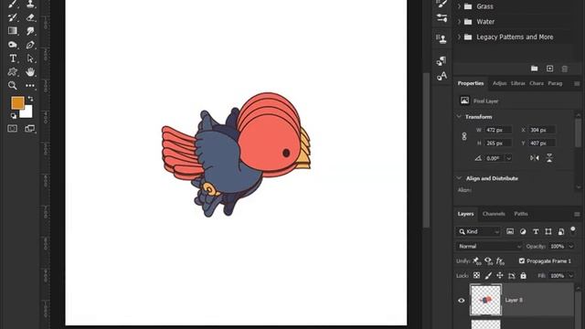This screenshot has height=329, width=585.
Task: Select the Horizontal Type tool
Action: (x=13, y=58)
